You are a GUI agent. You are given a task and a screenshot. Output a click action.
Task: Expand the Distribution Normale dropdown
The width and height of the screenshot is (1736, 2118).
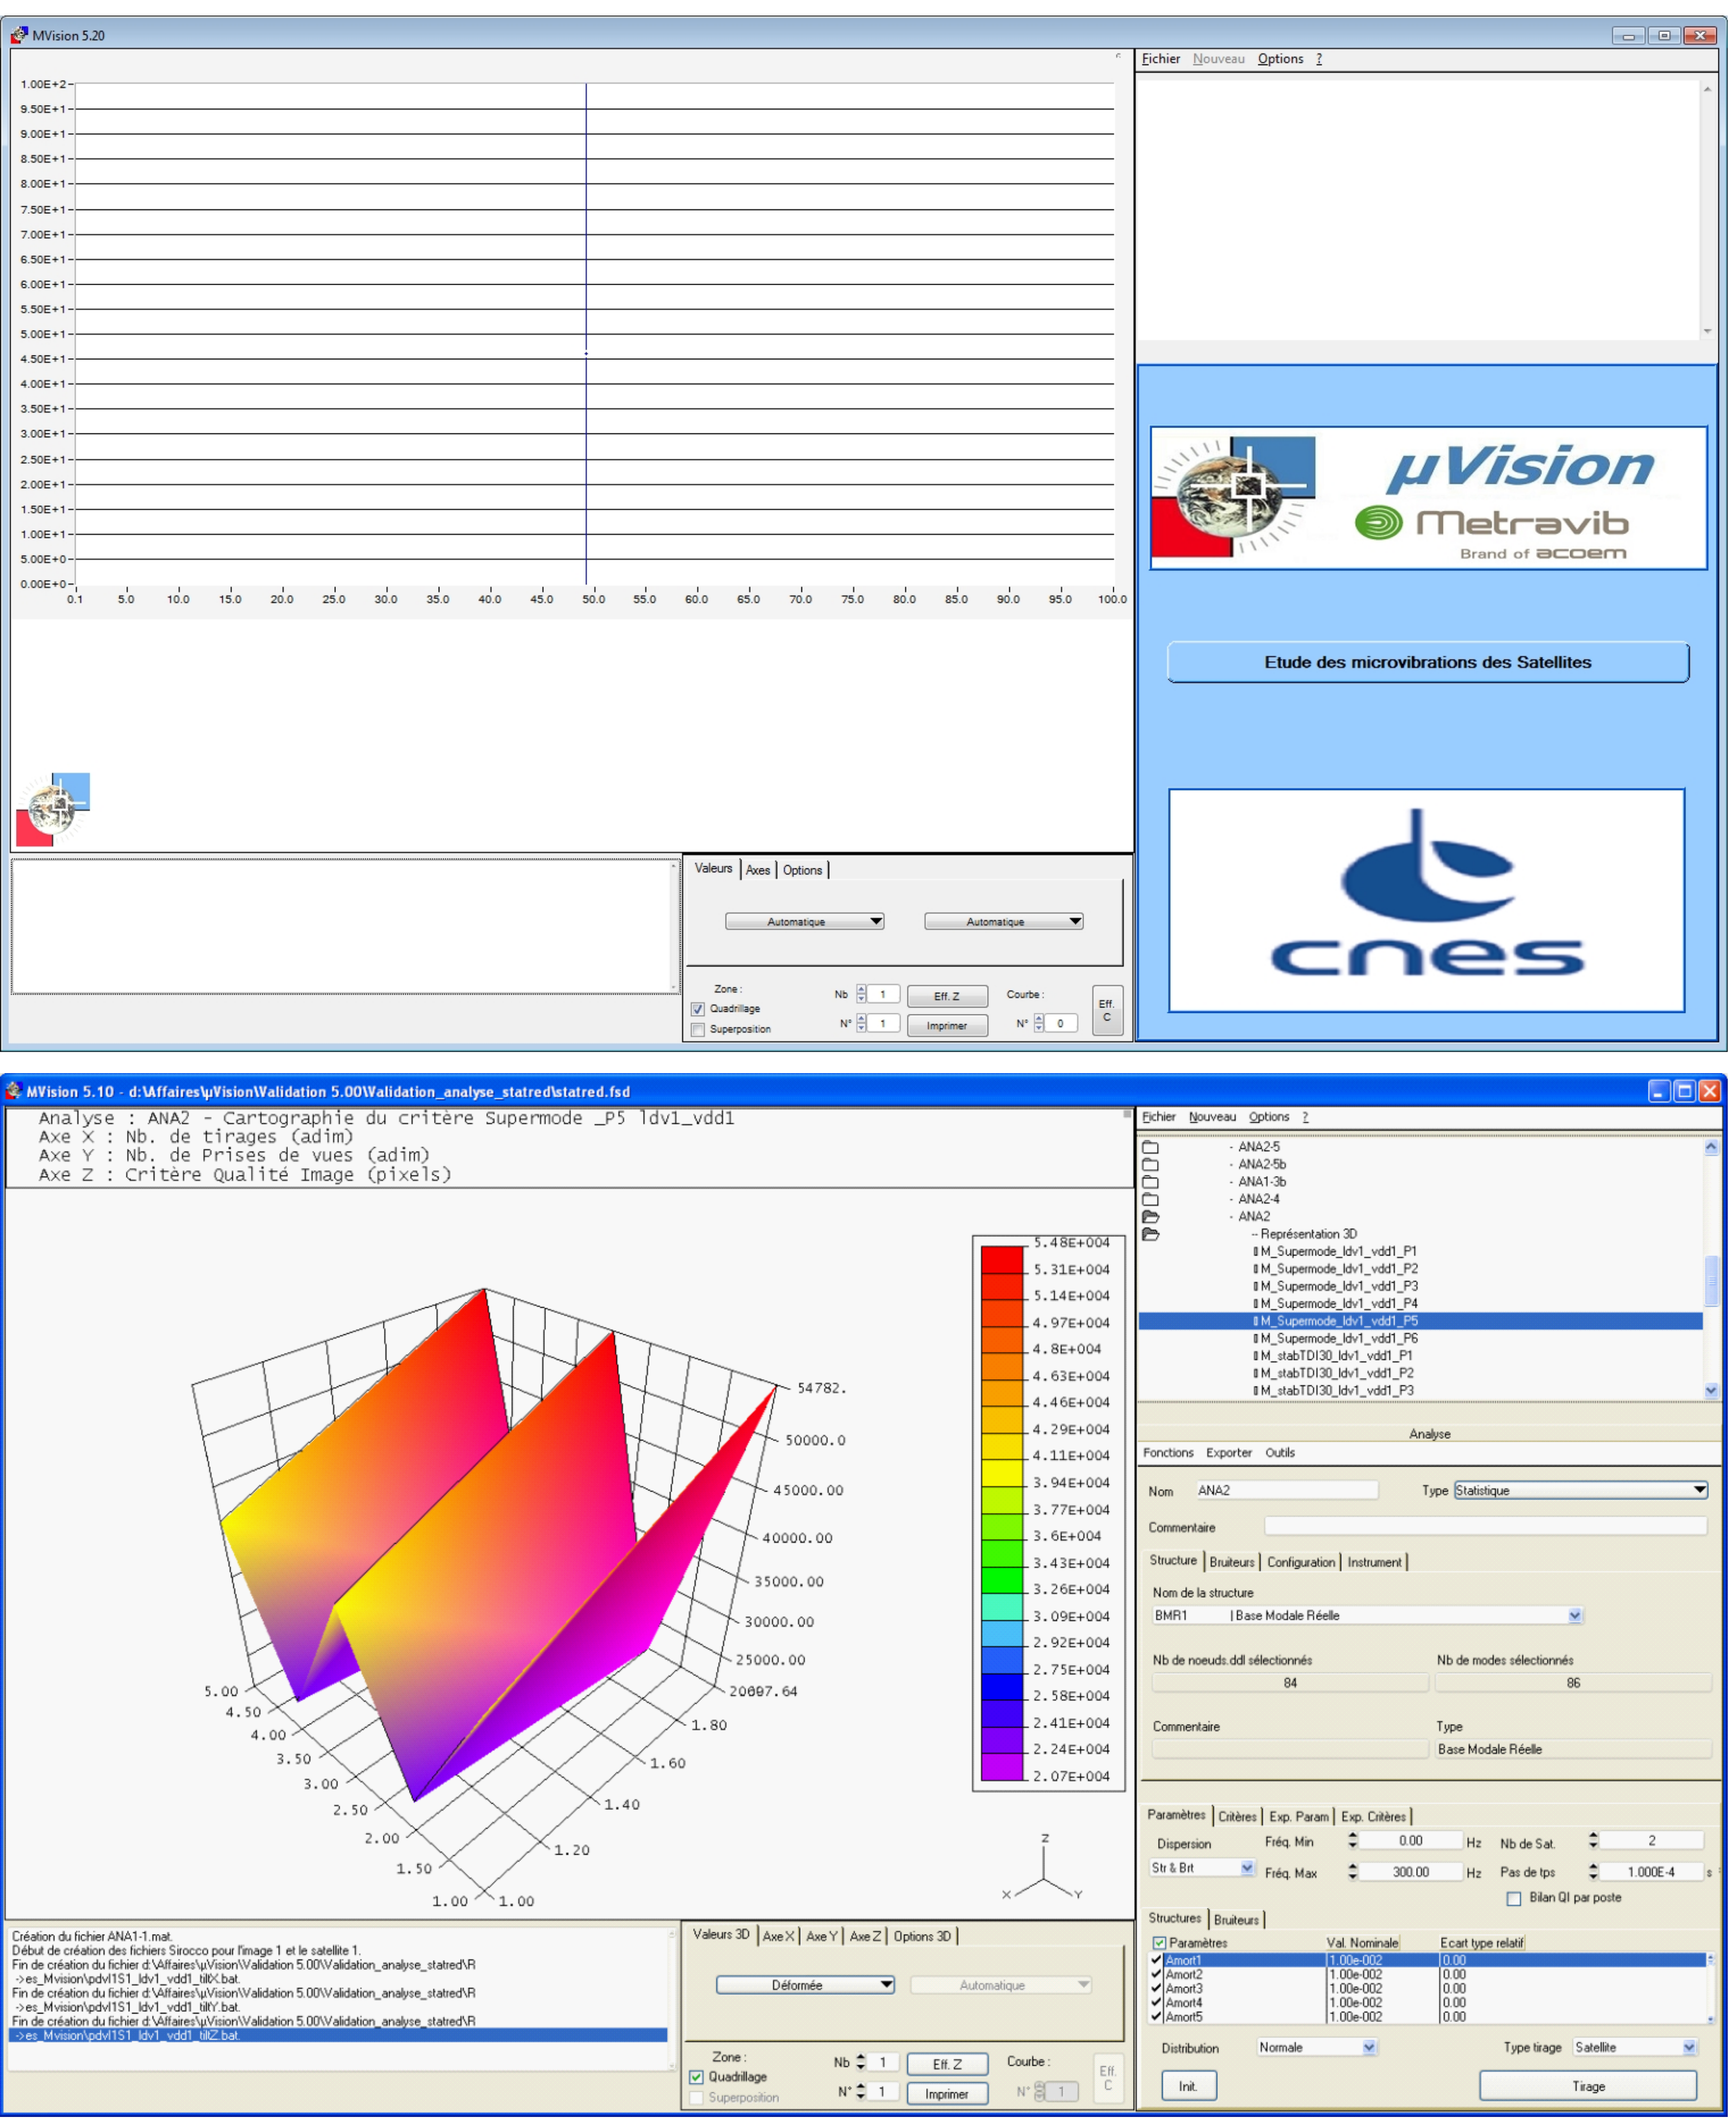pyautogui.click(x=1369, y=2047)
